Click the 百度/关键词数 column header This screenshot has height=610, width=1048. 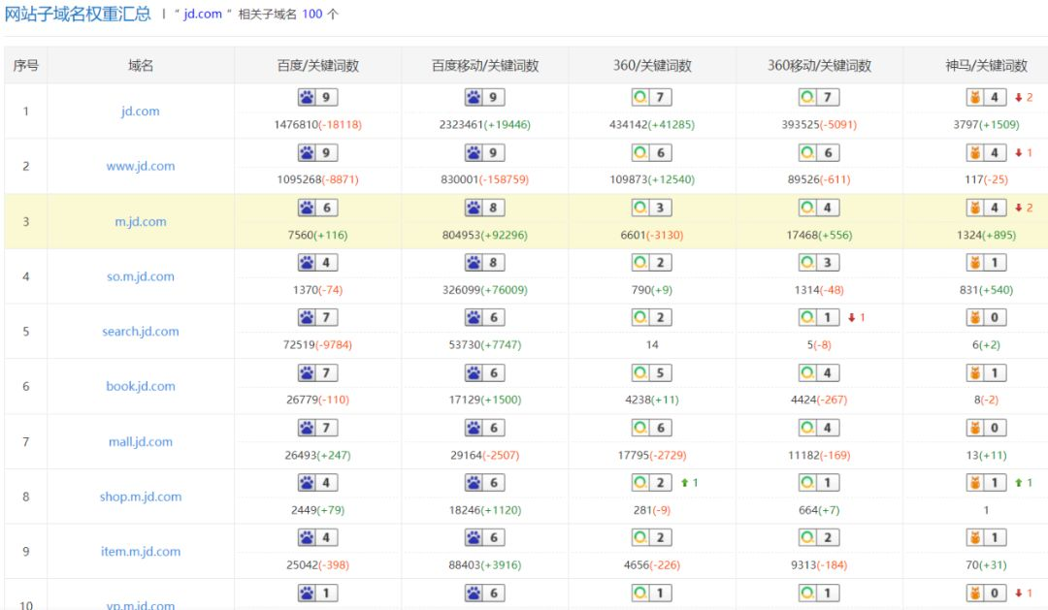click(x=318, y=66)
